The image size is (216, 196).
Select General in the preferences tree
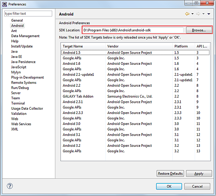tap(17, 20)
